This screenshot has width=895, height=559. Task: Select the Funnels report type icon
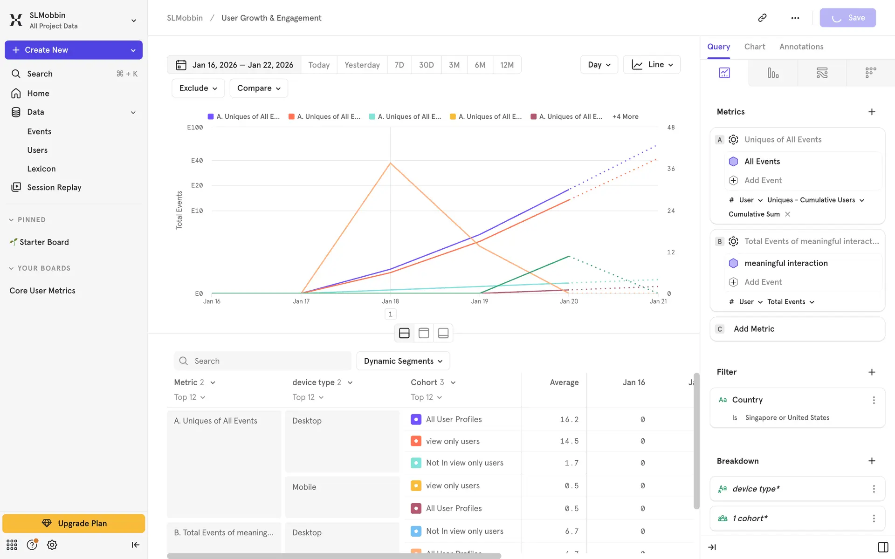773,73
